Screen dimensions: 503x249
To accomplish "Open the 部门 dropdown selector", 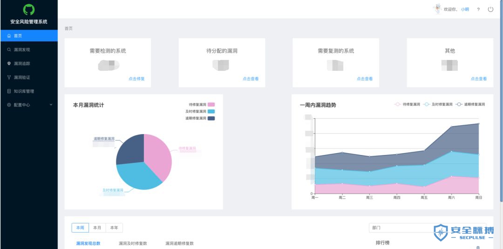I will [426, 228].
